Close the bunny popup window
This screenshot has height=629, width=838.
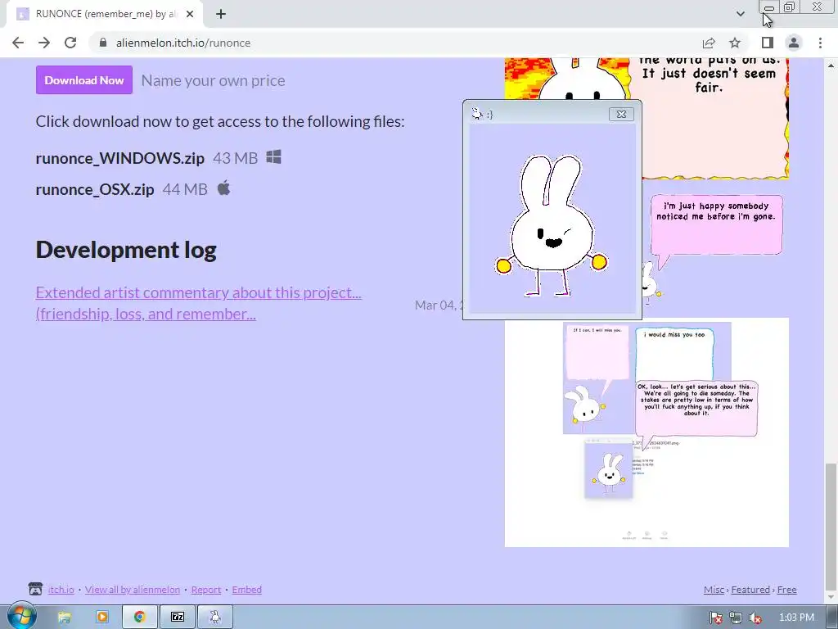(x=621, y=114)
